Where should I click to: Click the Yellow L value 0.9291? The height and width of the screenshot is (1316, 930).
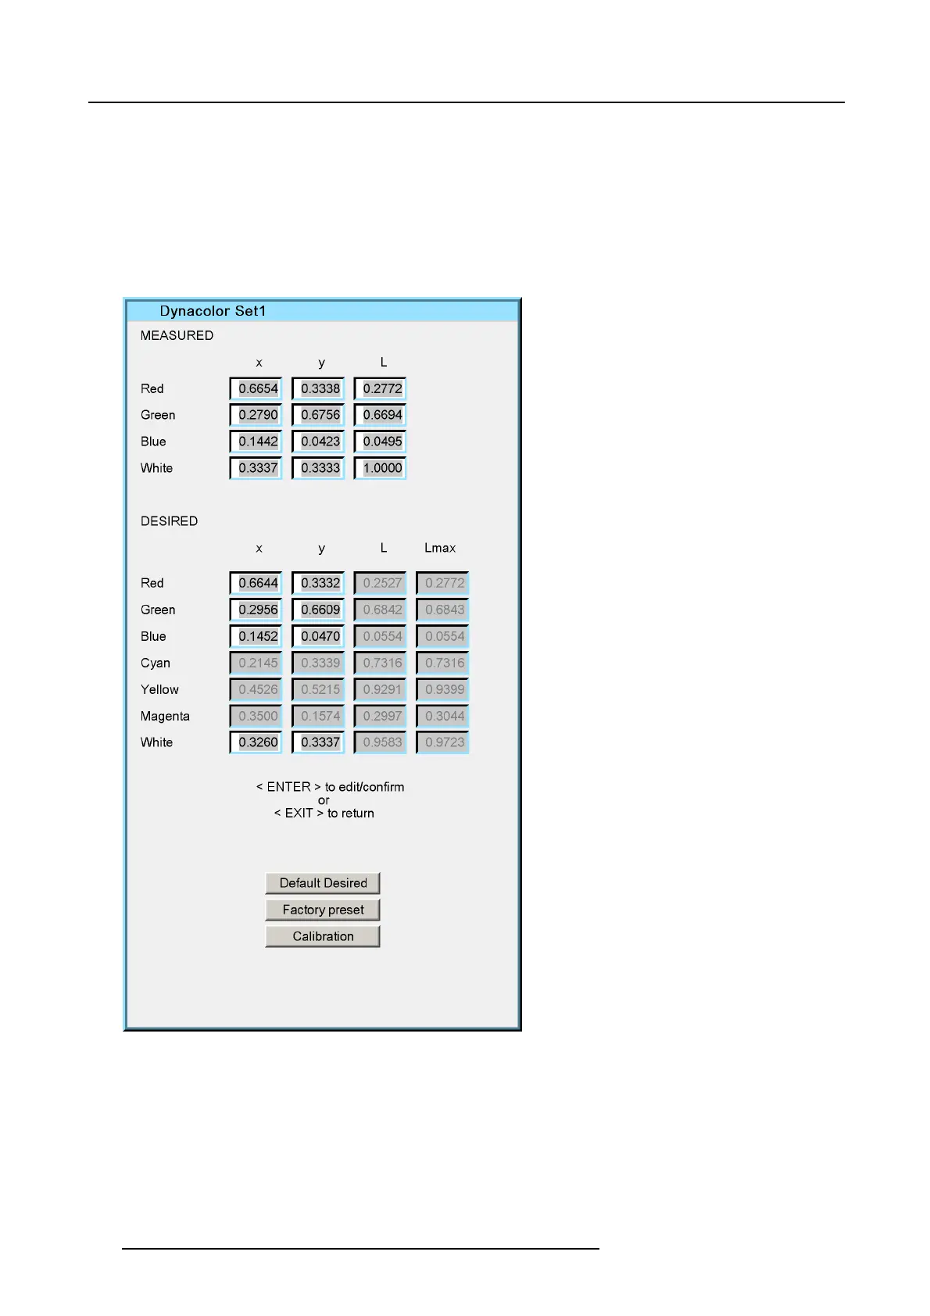point(381,689)
